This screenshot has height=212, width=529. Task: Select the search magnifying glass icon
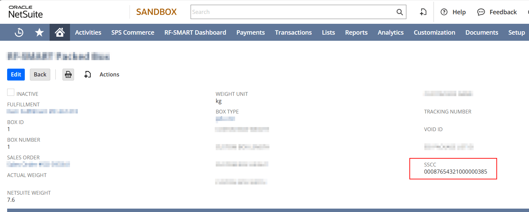click(x=400, y=12)
